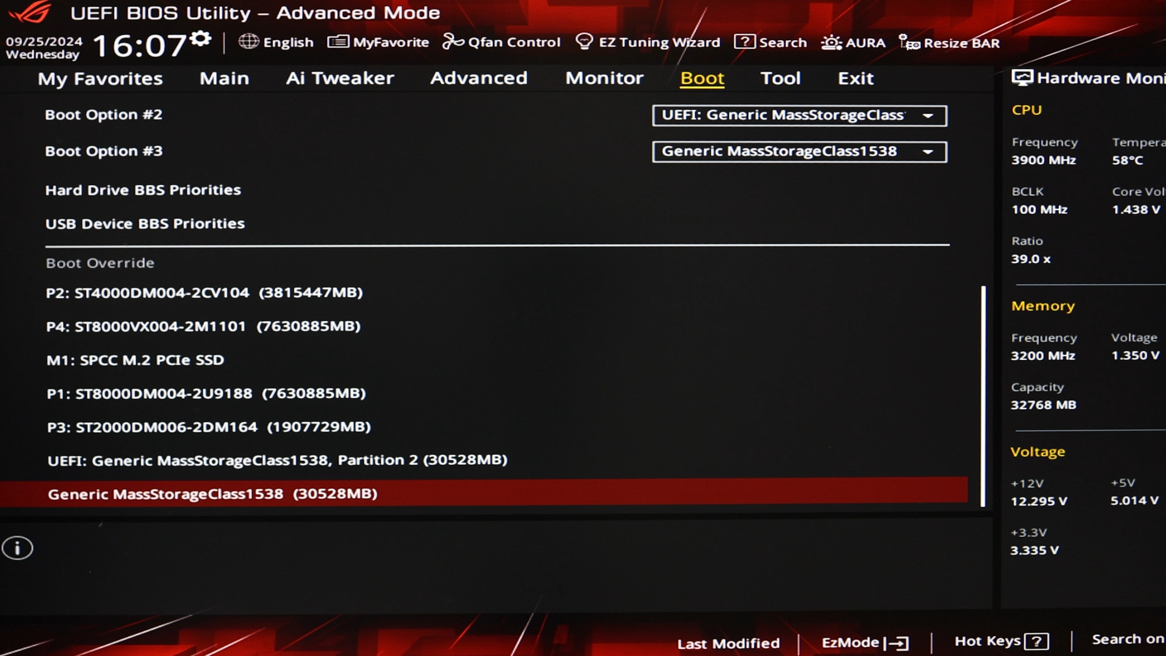The image size is (1166, 656).
Task: Click the MyFavorite label
Action: point(391,43)
